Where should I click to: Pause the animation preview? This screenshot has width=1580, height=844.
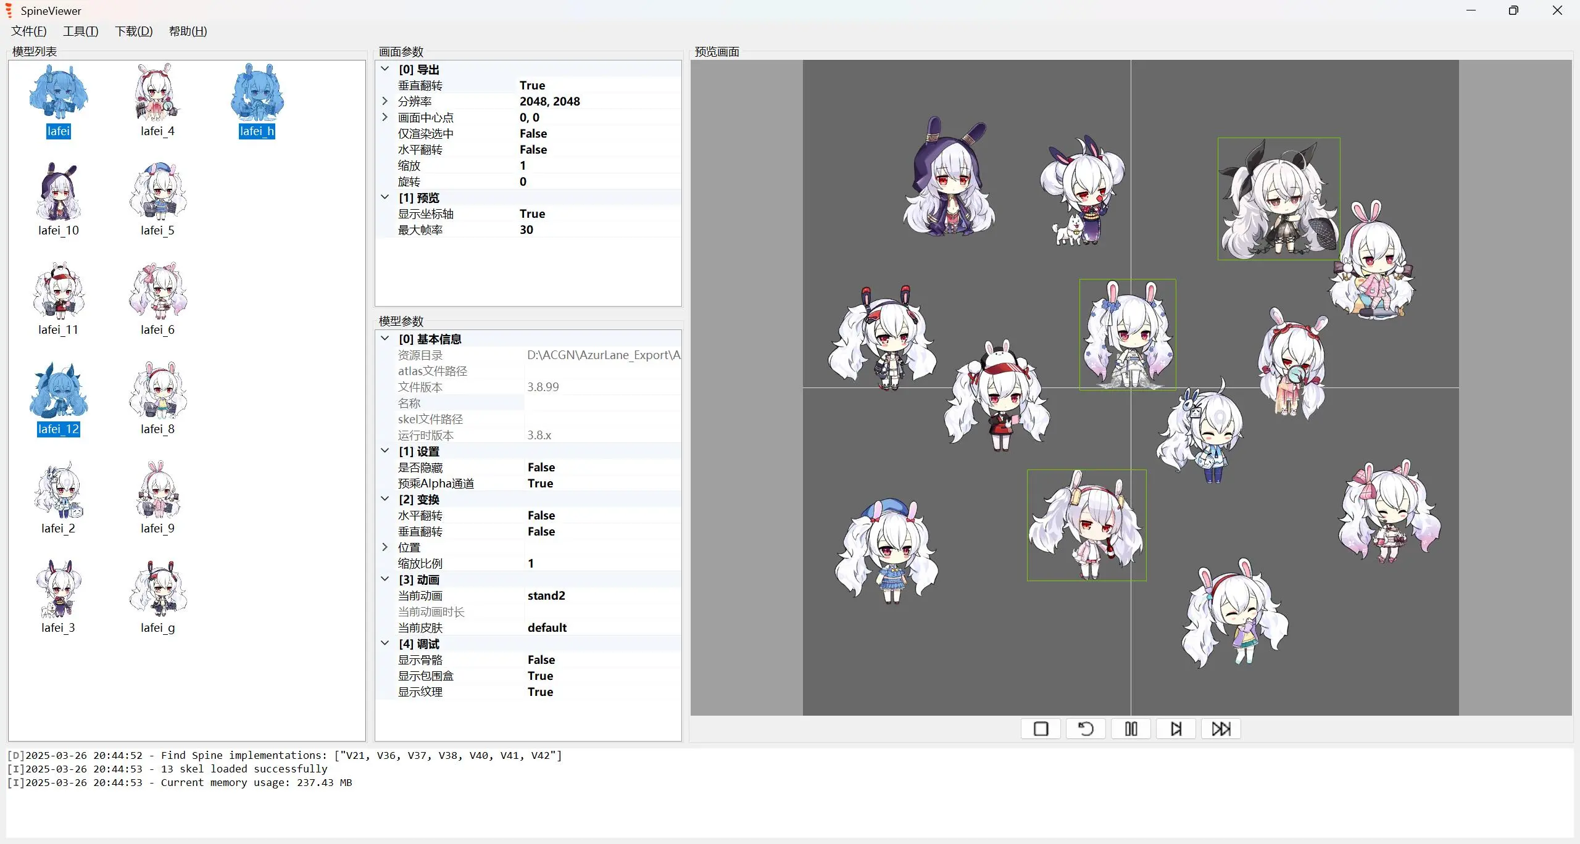click(x=1131, y=729)
